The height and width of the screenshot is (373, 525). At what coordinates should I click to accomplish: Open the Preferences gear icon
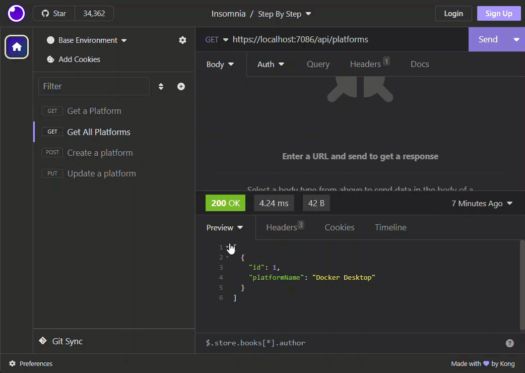tap(13, 363)
